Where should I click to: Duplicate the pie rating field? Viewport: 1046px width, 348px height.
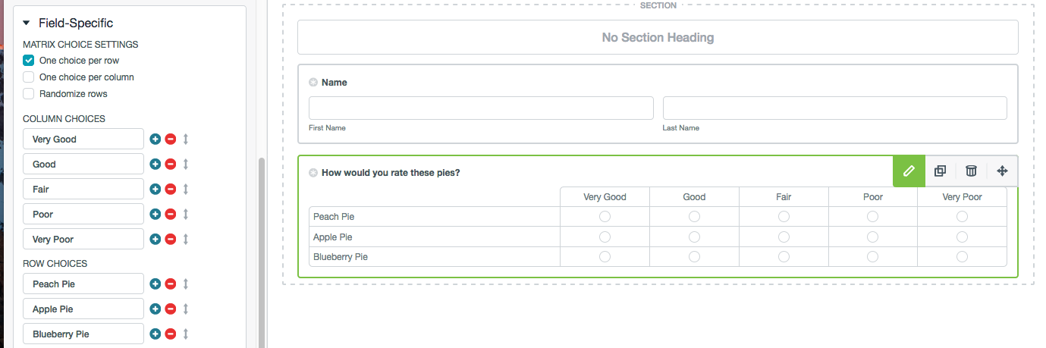(940, 171)
